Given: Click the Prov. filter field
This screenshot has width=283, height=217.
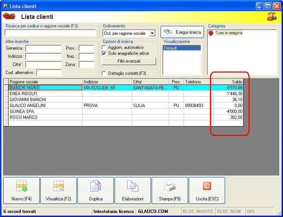Looking at the screenshot, I should [x=86, y=48].
